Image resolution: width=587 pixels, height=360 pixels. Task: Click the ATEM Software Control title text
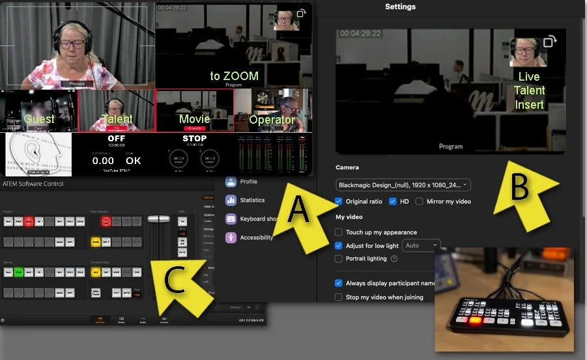(33, 184)
